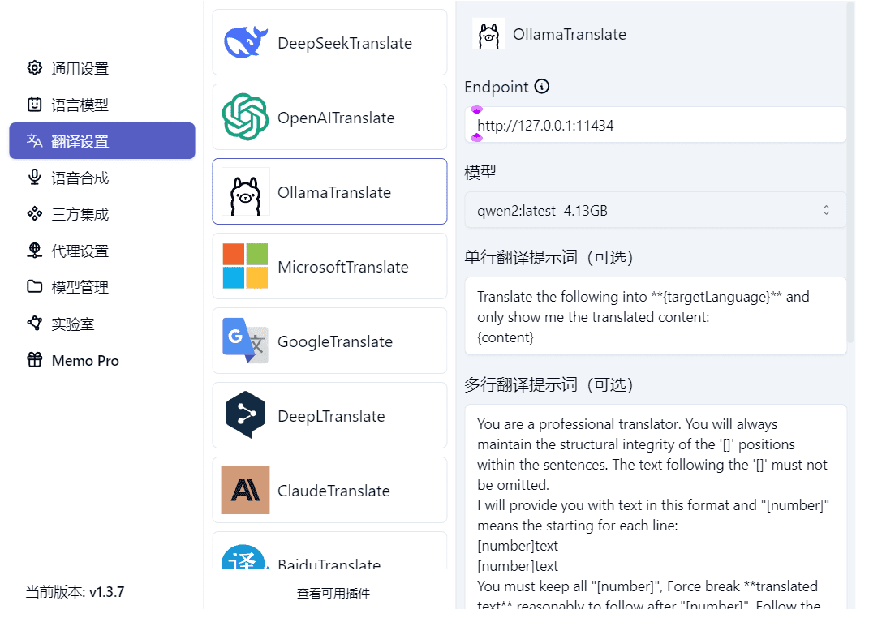
Task: Open 通用设置 general settings
Action: click(80, 69)
